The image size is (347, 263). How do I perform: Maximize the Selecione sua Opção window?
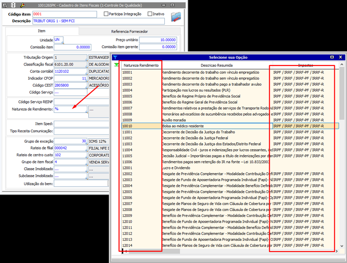[x=332, y=57]
